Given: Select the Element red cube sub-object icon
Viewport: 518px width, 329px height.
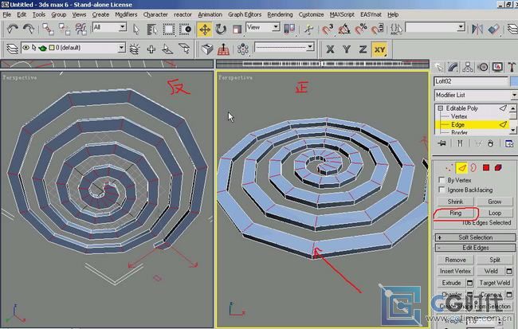Looking at the screenshot, I should coord(498,168).
